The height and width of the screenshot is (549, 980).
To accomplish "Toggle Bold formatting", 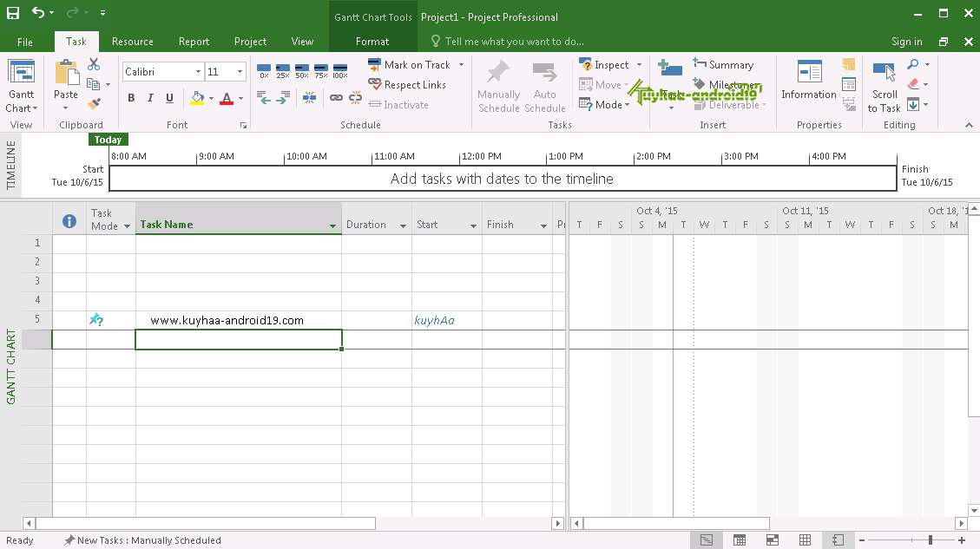I will (131, 98).
